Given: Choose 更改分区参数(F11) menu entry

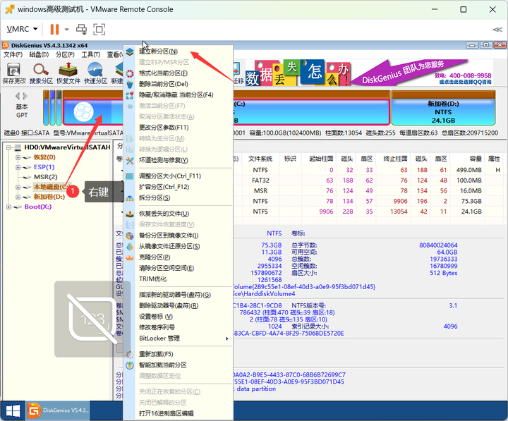Looking at the screenshot, I should point(179,128).
